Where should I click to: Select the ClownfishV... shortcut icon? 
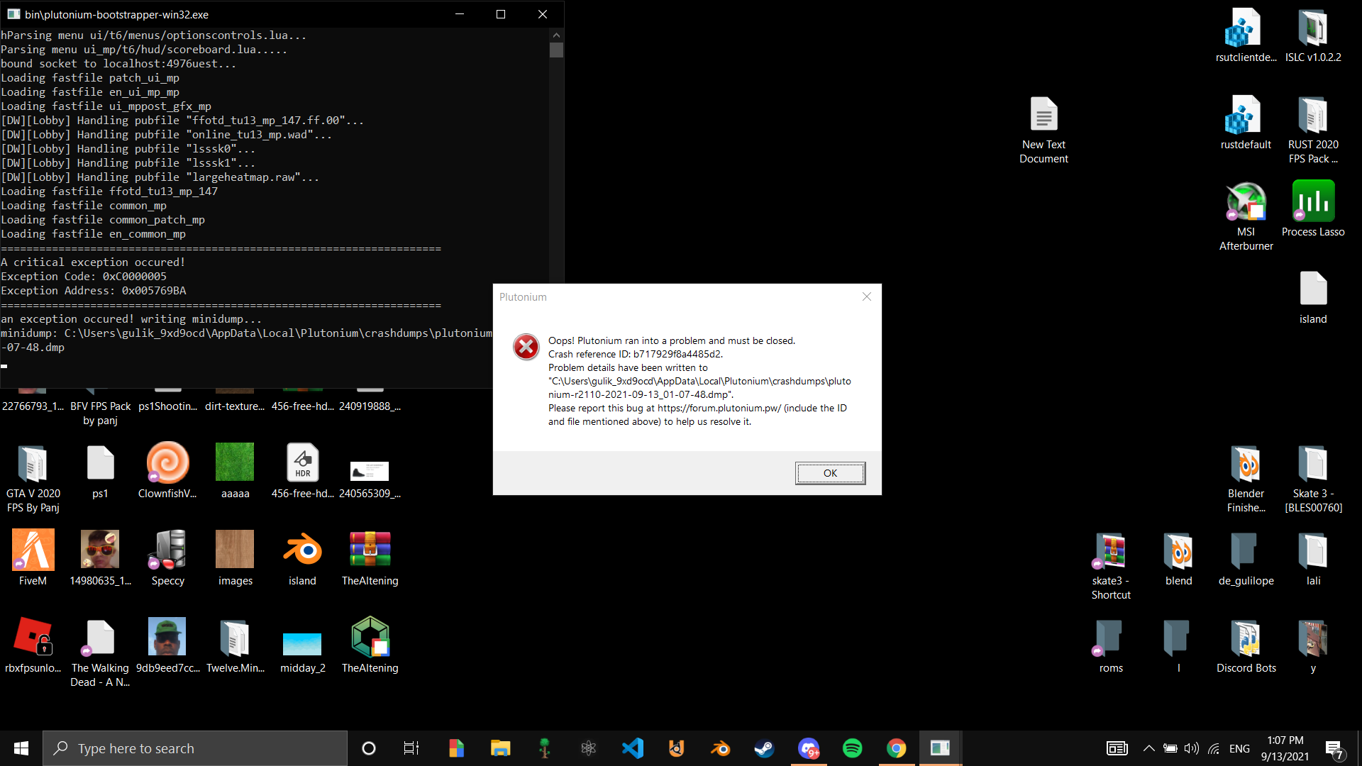(x=167, y=472)
